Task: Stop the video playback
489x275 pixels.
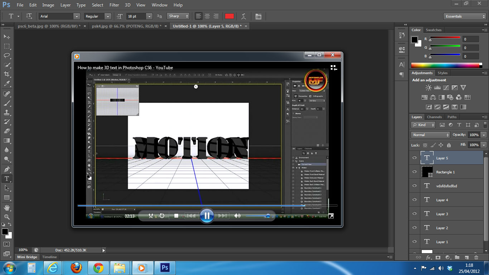Action: point(176,216)
